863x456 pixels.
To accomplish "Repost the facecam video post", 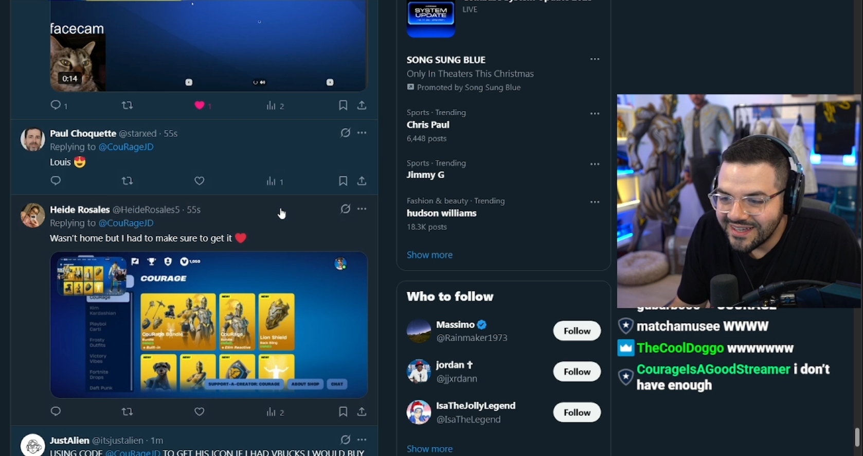I will click(x=127, y=106).
